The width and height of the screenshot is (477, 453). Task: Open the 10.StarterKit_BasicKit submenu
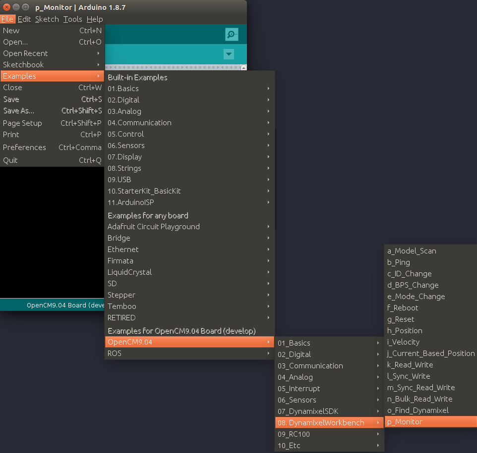(x=189, y=191)
